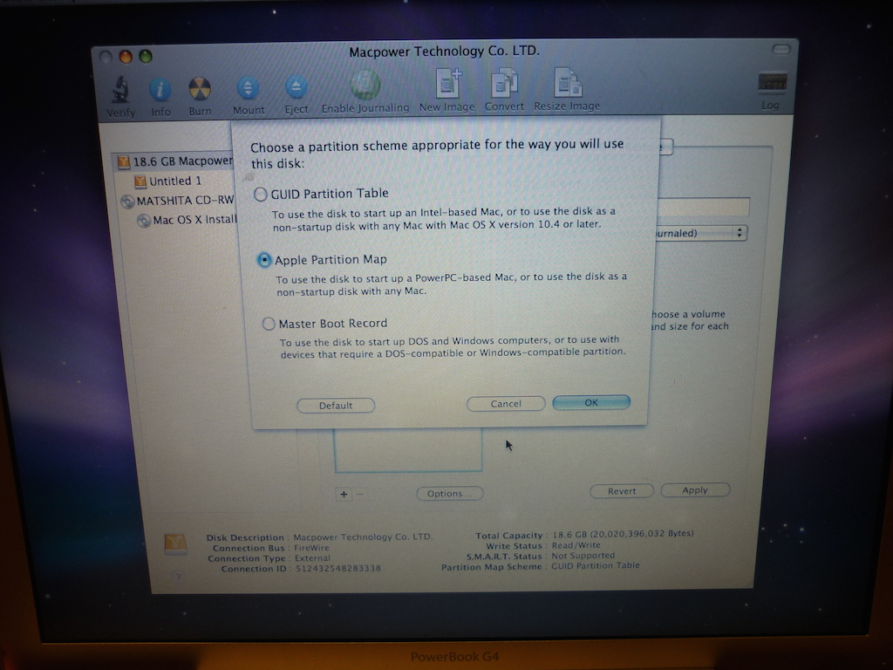Click the Connection ID value 512432548283338
The height and width of the screenshot is (670, 893).
tap(338, 569)
